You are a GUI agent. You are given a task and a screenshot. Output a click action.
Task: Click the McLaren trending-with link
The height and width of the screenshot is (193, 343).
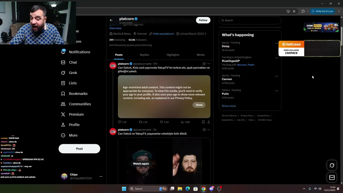(x=242, y=65)
